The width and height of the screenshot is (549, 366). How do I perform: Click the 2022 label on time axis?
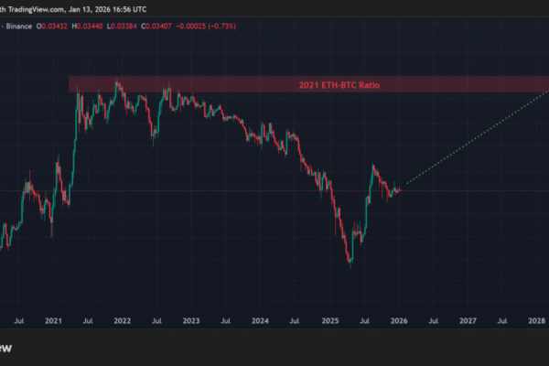tap(122, 321)
